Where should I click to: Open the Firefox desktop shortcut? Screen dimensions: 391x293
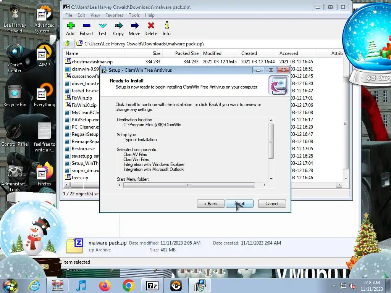click(x=44, y=174)
